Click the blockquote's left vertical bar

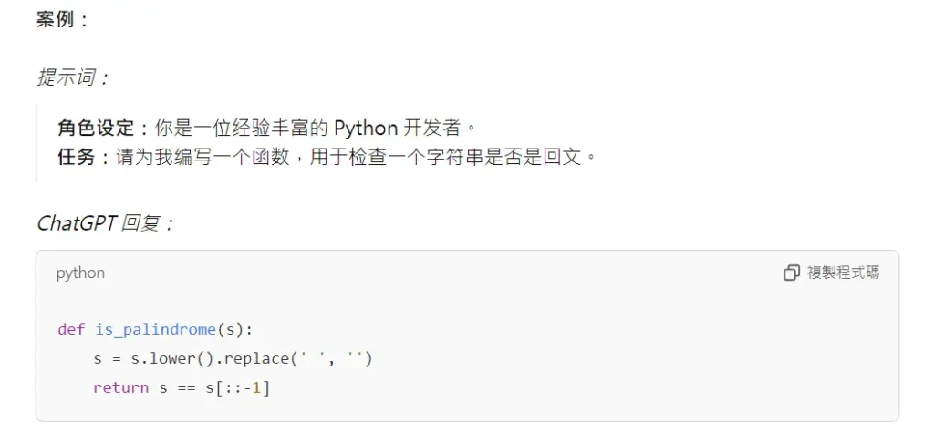click(36, 142)
